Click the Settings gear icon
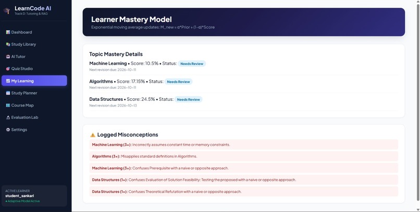This screenshot has width=420, height=212. (8, 129)
